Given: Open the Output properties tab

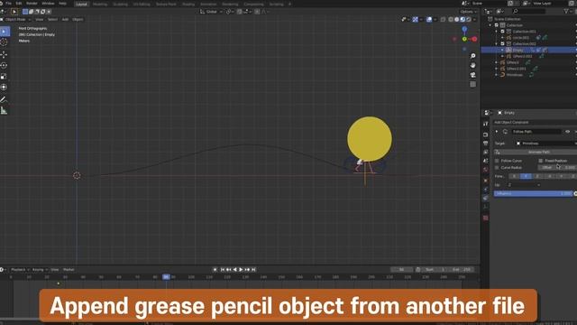Looking at the screenshot, I should click(x=486, y=144).
